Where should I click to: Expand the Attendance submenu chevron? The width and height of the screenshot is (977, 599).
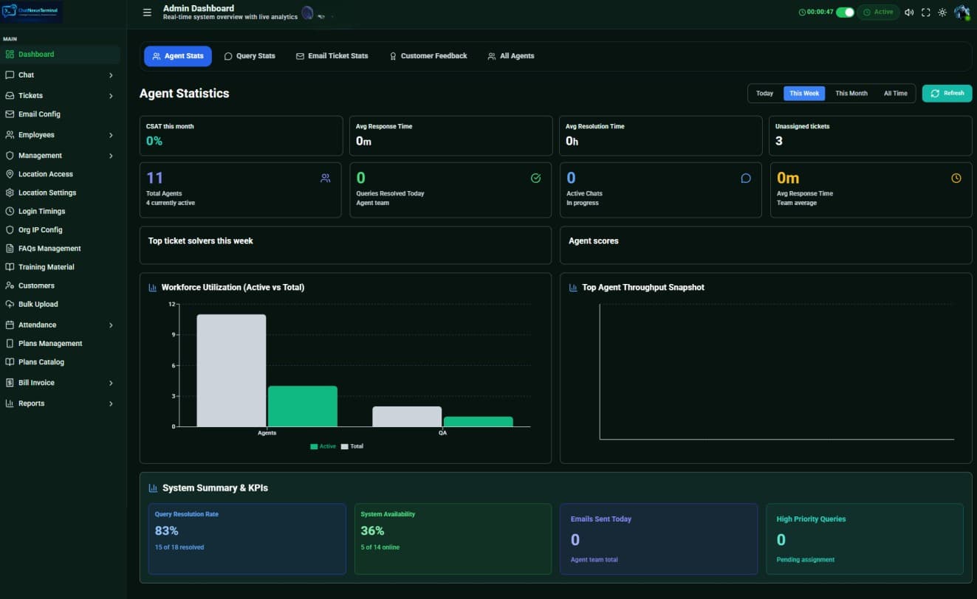pyautogui.click(x=111, y=325)
